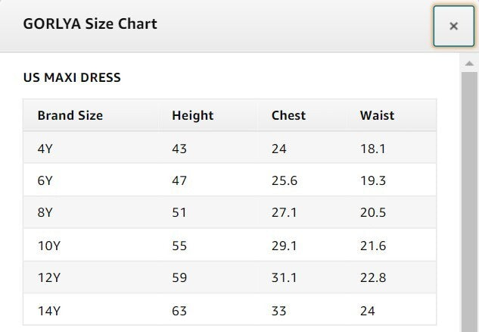Viewport: 479px width, 332px height.
Task: Click the 6Y brand size cell
Action: [x=45, y=180]
